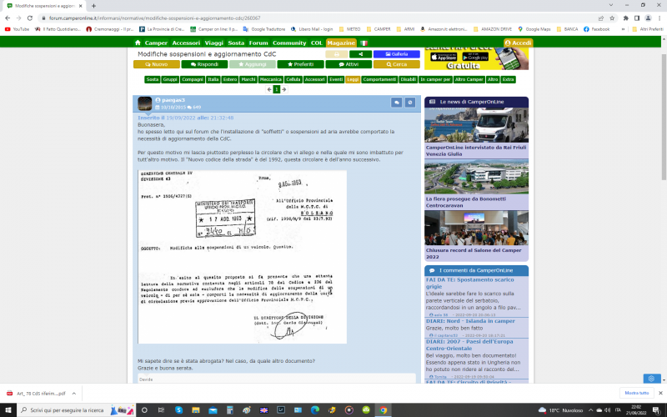Click the share icon button
The image size is (667, 417).
(361, 53)
